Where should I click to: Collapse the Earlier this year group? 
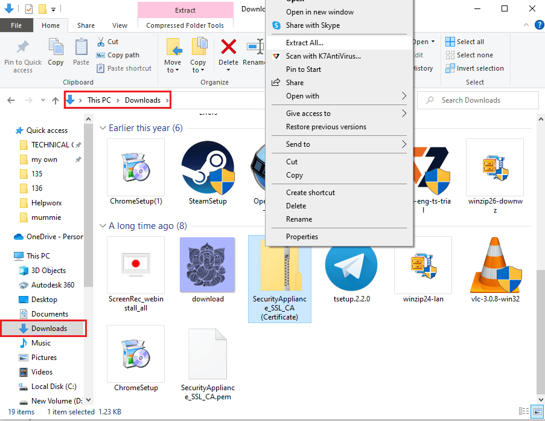point(103,128)
